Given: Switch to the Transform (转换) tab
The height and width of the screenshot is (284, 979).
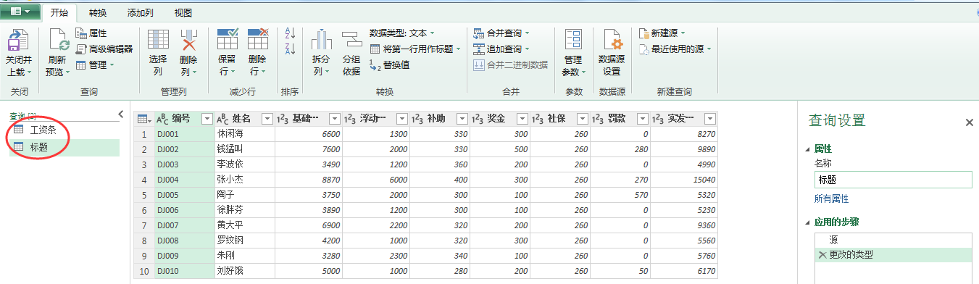Looking at the screenshot, I should [98, 13].
